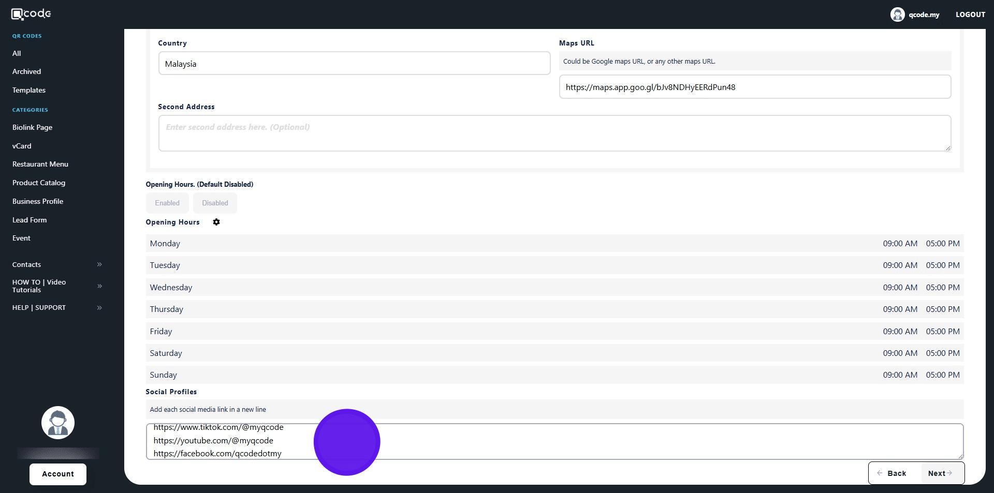
Task: Open HOW TO Video Tutorials section
Action: 39,286
